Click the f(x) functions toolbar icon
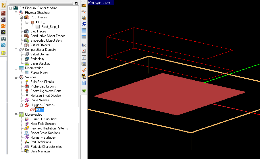 click(84, 45)
